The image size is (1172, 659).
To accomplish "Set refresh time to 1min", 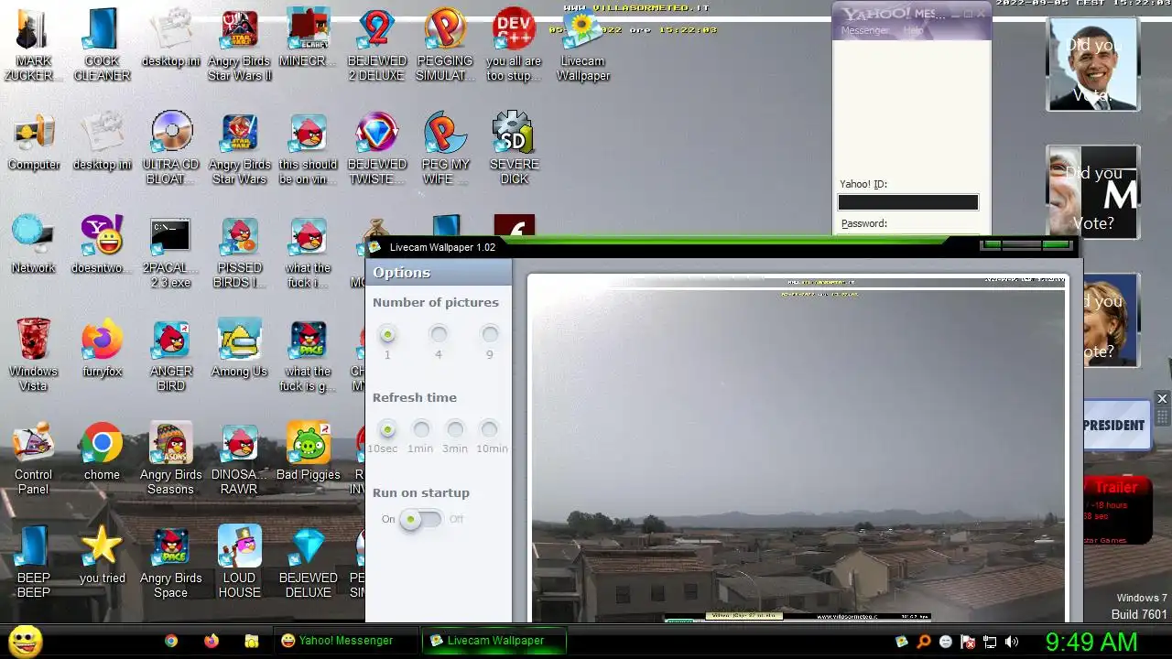I will coord(421,429).
